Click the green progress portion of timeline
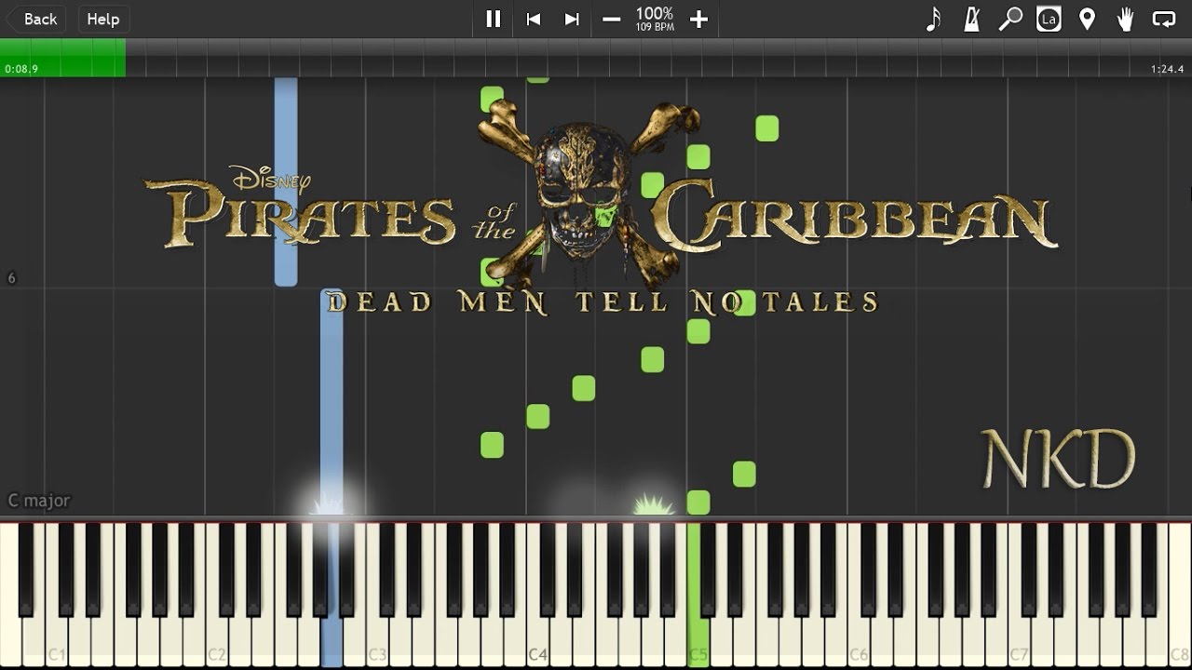The image size is (1192, 670). pyautogui.click(x=62, y=58)
